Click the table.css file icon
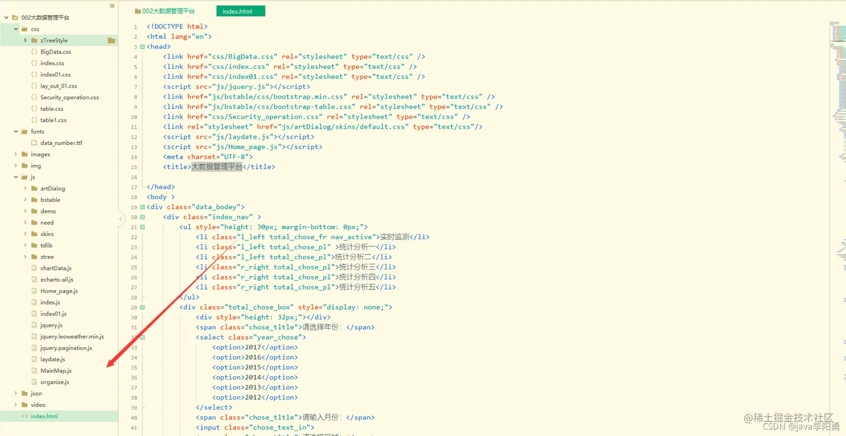This screenshot has width=846, height=436. coord(35,108)
